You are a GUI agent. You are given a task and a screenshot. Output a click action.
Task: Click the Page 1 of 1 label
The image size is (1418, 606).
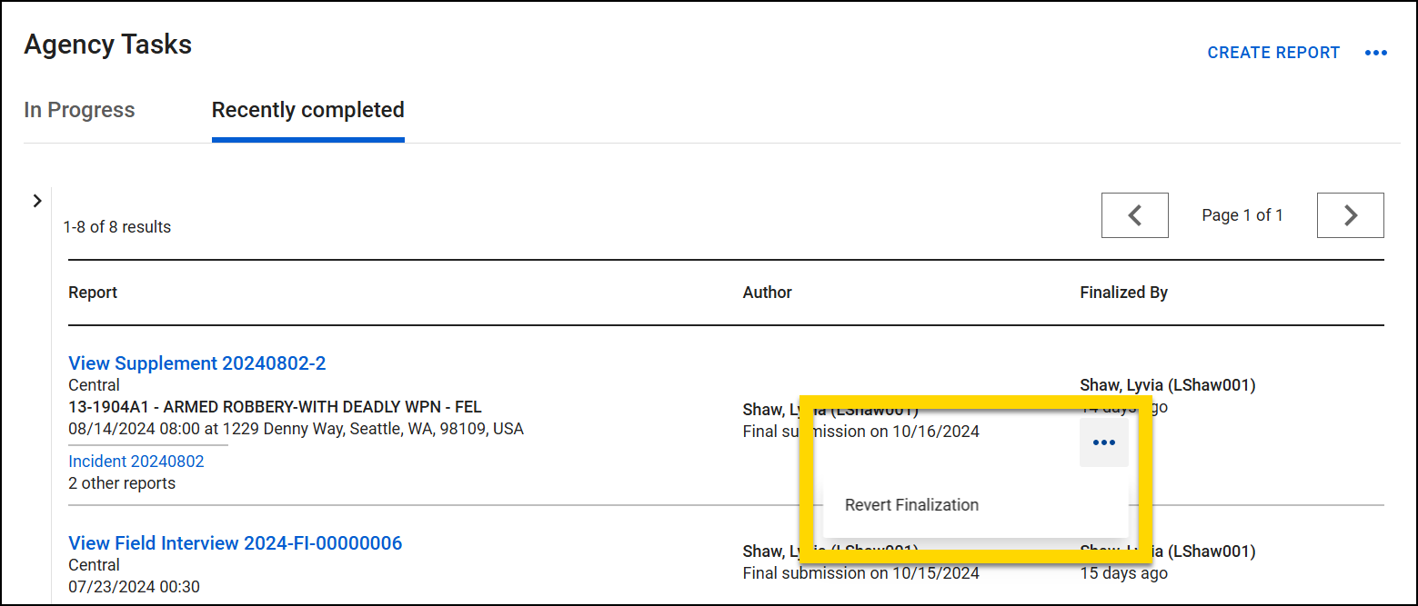(x=1242, y=214)
